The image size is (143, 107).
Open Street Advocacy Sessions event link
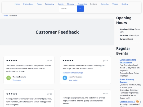127,81
